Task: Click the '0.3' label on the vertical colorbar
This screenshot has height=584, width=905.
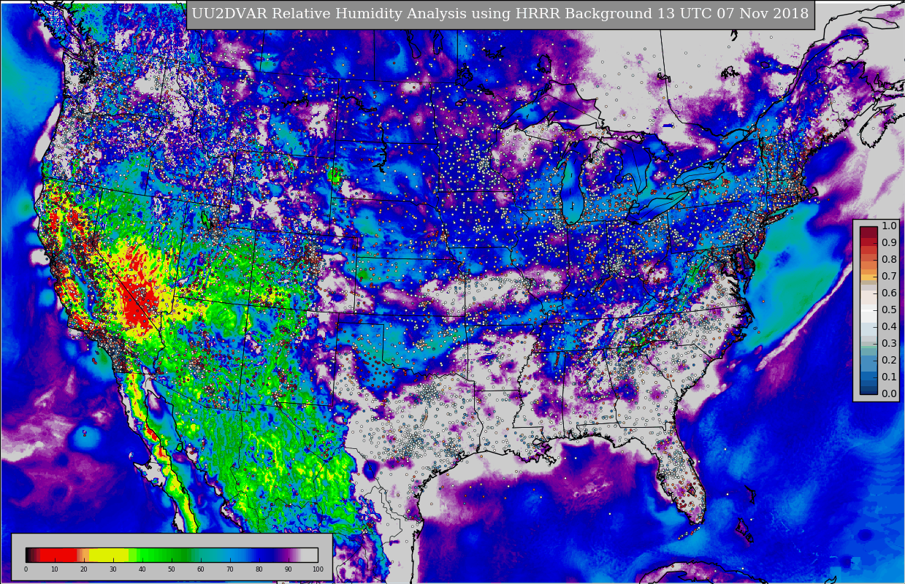Action: [x=889, y=343]
